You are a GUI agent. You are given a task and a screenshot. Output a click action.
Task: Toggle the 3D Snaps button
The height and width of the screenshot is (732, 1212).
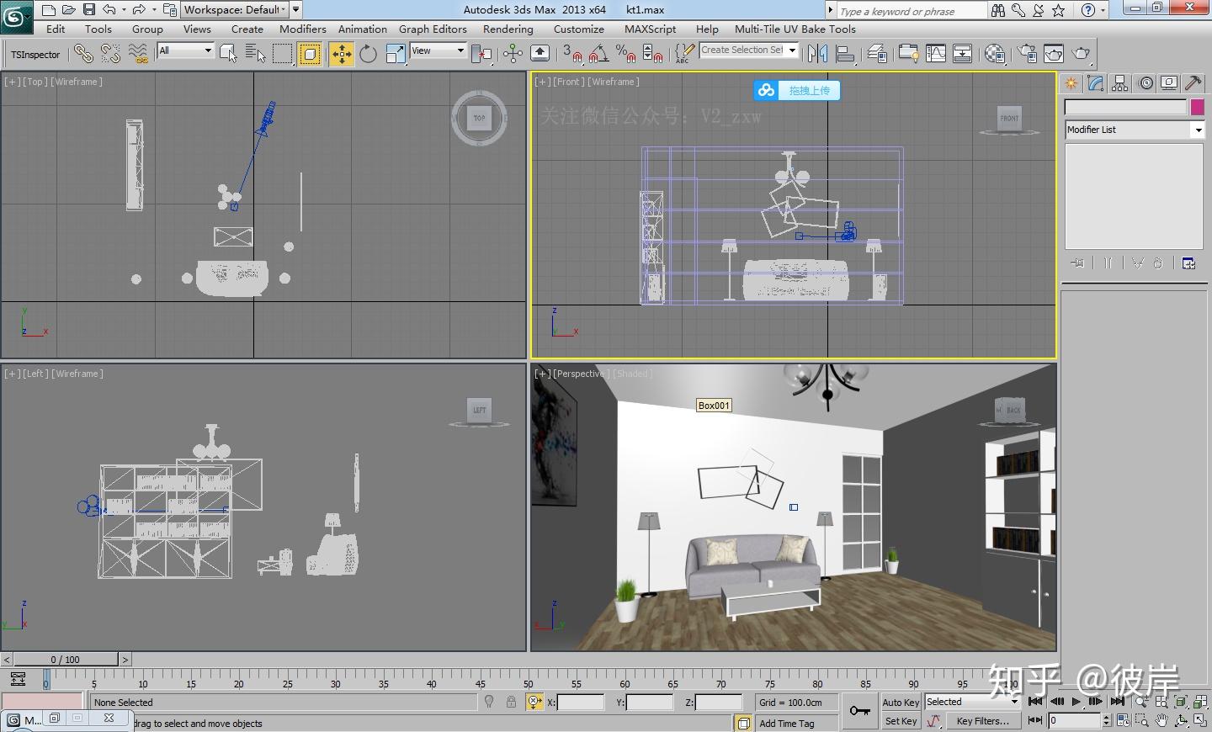571,54
